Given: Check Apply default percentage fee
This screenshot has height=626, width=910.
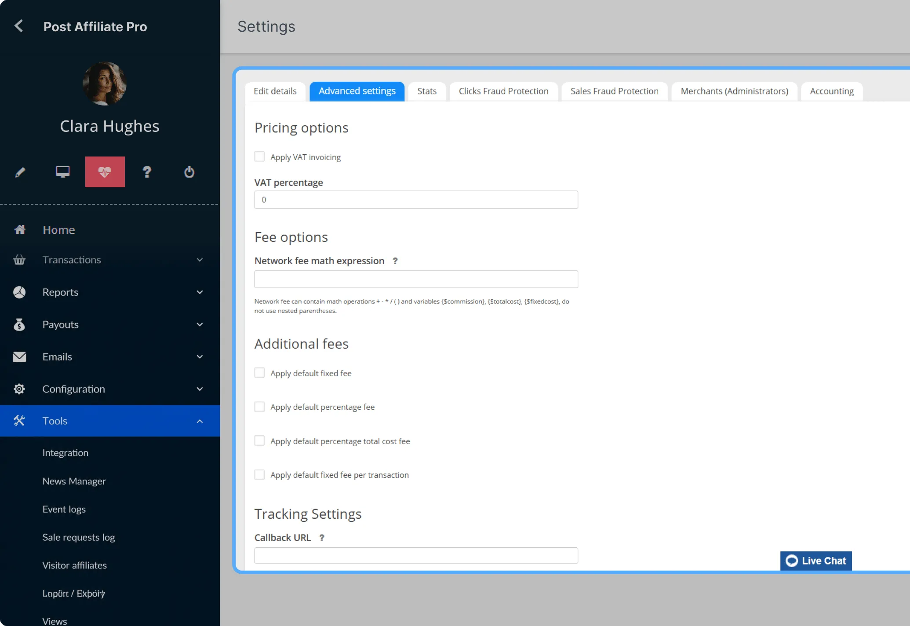Looking at the screenshot, I should click(260, 407).
